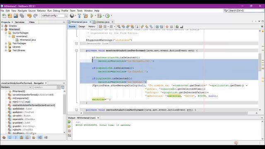Click the globe browser icon in toolbar
This screenshot has width=265, height=149.
point(72,16)
